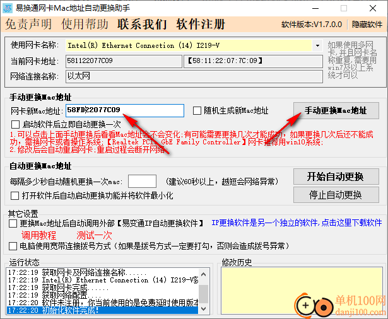Select log row 软件未注册 free version notice

click(103, 303)
